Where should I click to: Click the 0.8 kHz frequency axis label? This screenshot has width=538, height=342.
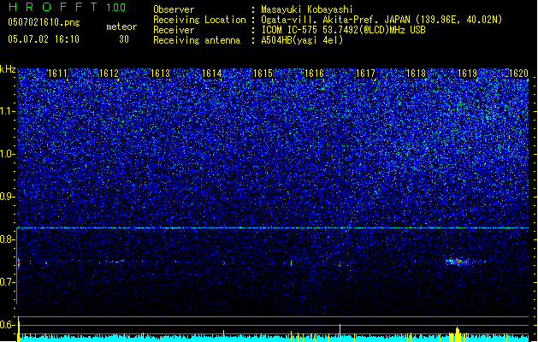8,239
